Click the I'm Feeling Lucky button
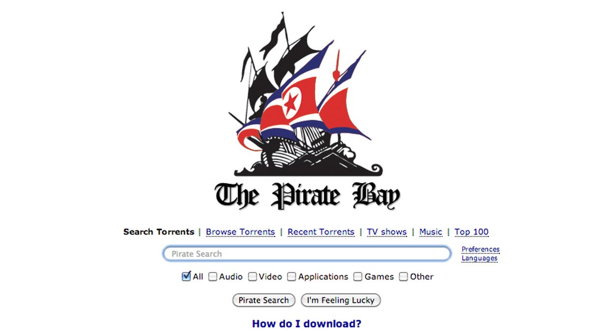This screenshot has width=589, height=331. pyautogui.click(x=341, y=300)
